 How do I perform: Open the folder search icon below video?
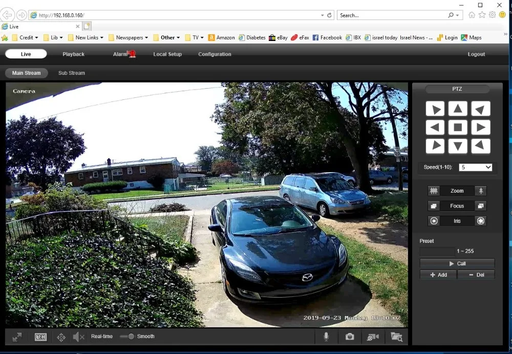point(396,337)
